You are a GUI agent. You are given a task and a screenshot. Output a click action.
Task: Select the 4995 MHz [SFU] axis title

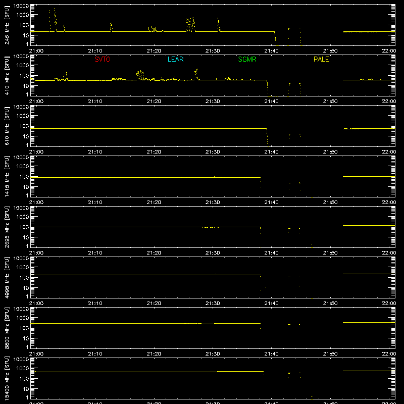7,277
